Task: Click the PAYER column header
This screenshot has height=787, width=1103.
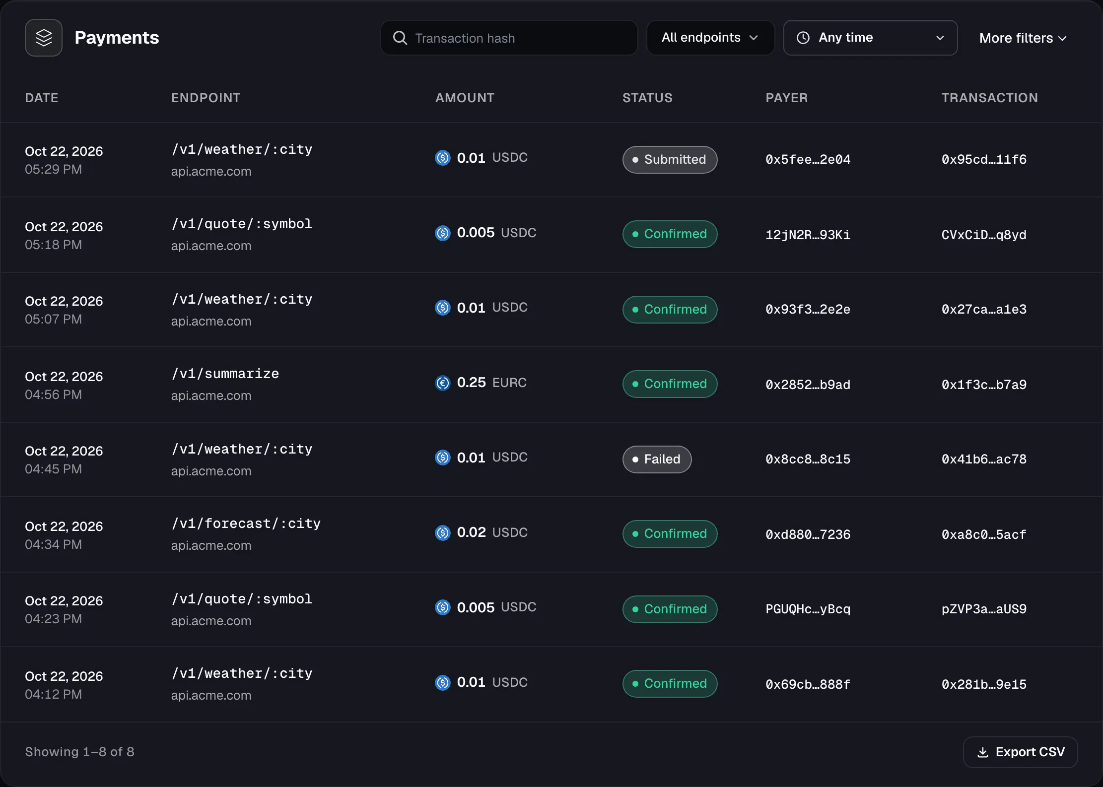Action: 786,98
